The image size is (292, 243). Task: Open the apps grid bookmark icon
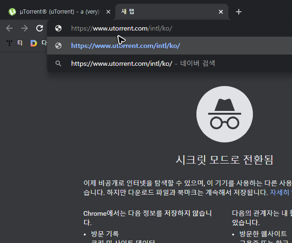(x=9, y=43)
